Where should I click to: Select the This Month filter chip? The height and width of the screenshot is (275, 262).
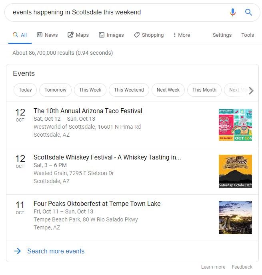204,90
